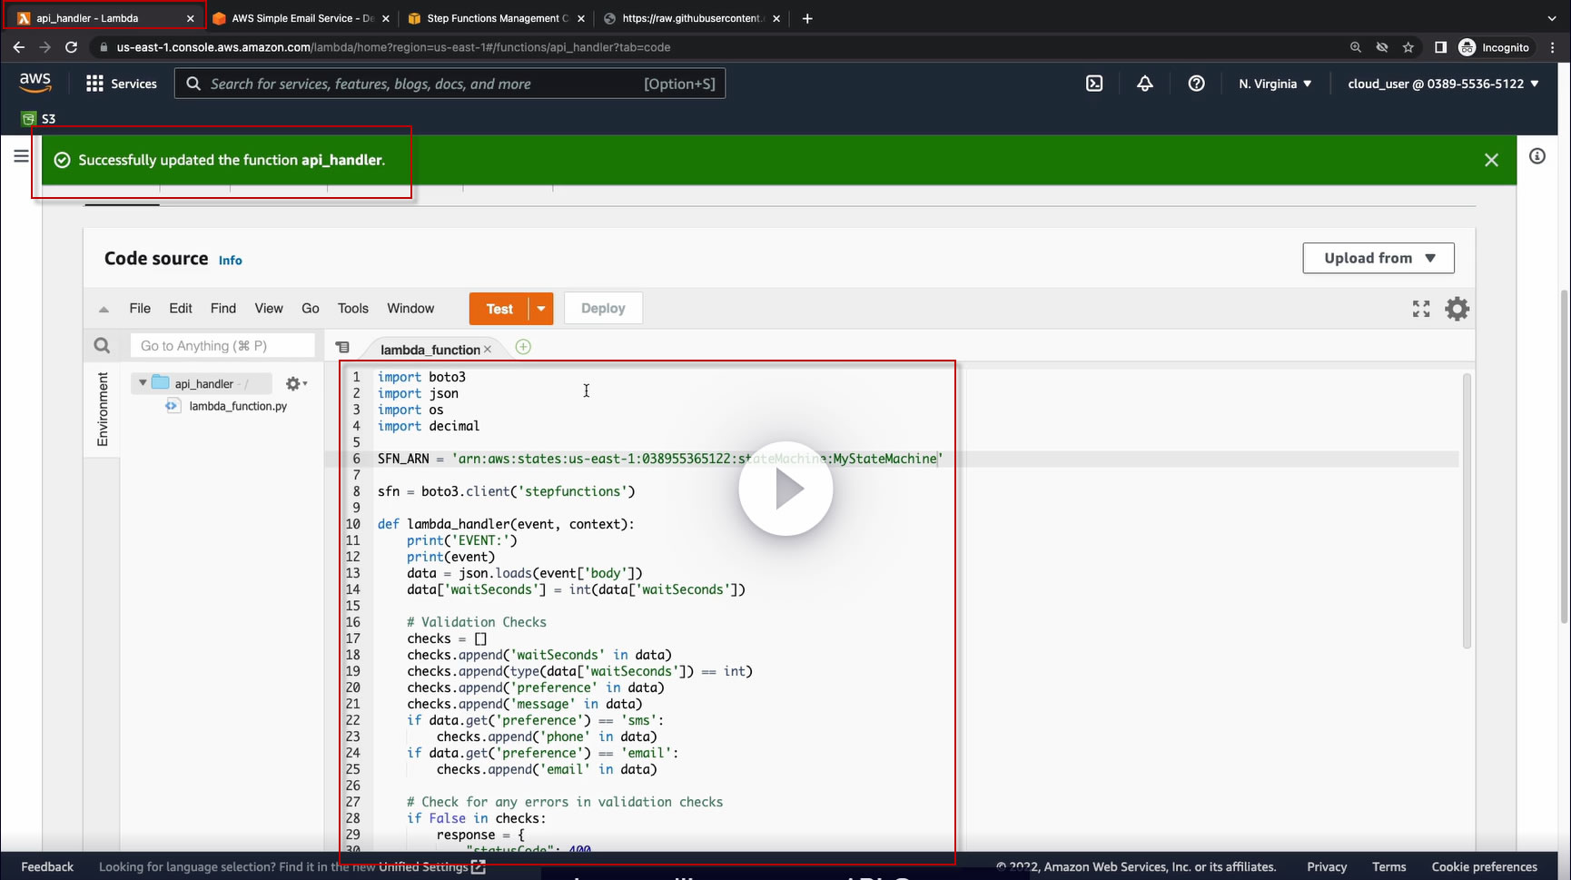Toggle fullscreen mode for the code editor
Viewport: 1571px width, 880px height.
[x=1421, y=309]
